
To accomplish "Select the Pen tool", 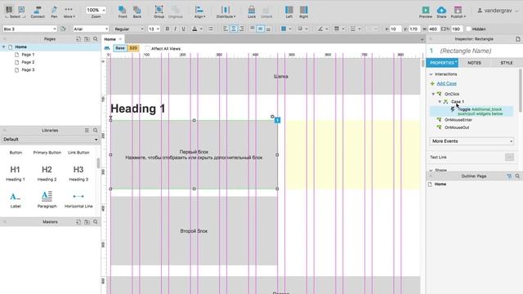I will click(54, 12).
